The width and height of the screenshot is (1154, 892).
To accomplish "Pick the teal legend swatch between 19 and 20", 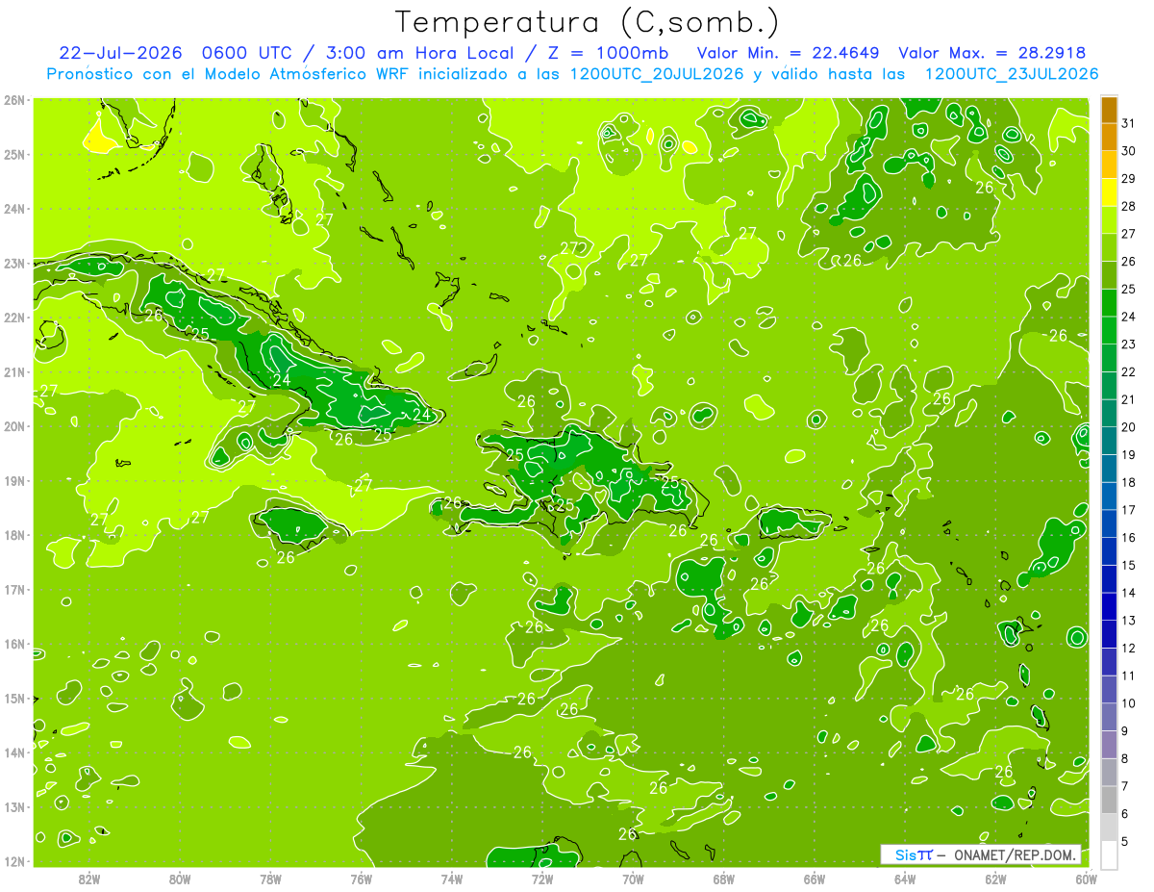I will pos(1109,442).
